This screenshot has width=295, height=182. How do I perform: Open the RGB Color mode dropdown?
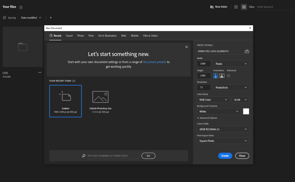click(x=213, y=100)
